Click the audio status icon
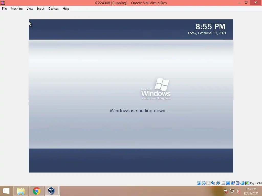The image size is (262, 196). 213,183
